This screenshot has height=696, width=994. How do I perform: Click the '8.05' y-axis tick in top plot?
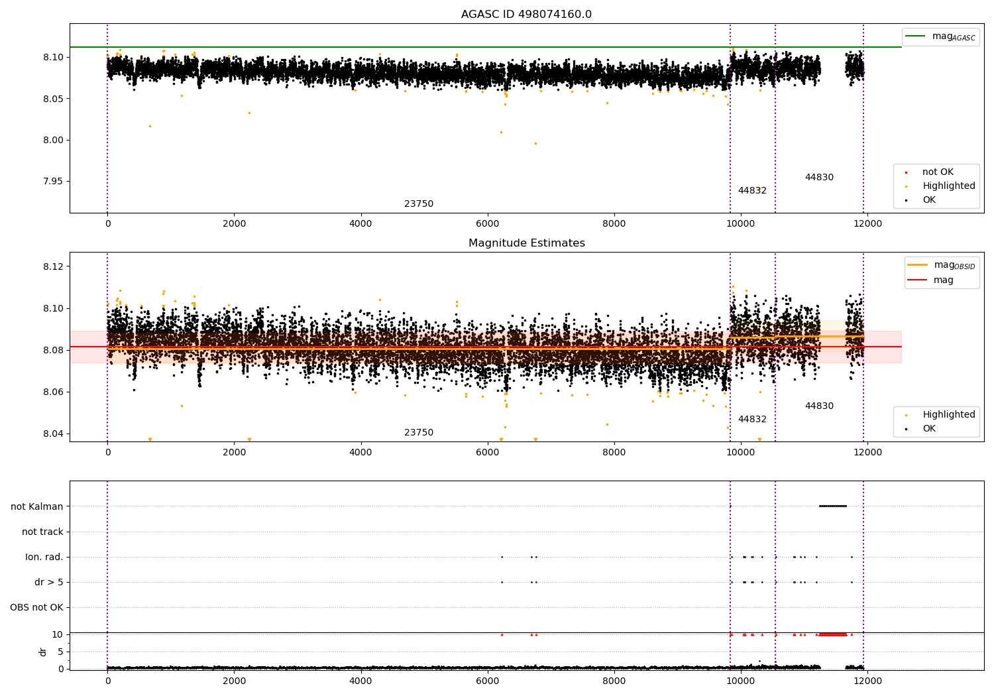point(54,99)
